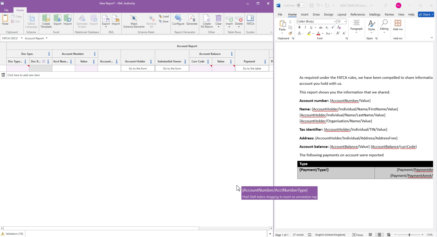The height and width of the screenshot is (237, 437).
Task: Click font color red A button
Action: pos(318,33)
